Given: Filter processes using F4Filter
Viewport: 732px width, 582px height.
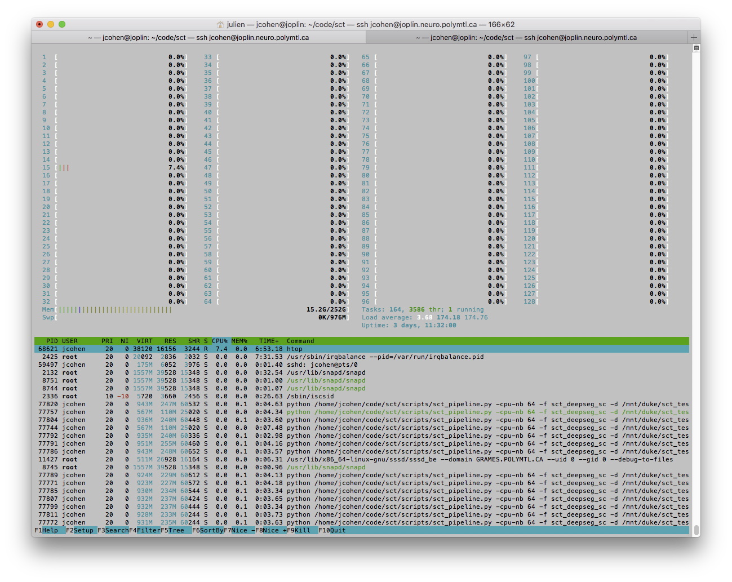Looking at the screenshot, I should pos(144,530).
